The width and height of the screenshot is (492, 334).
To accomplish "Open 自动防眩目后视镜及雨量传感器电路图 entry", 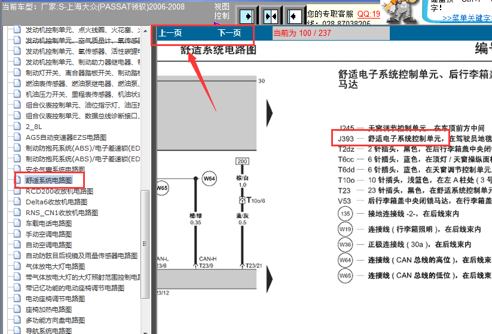I will point(81,256).
